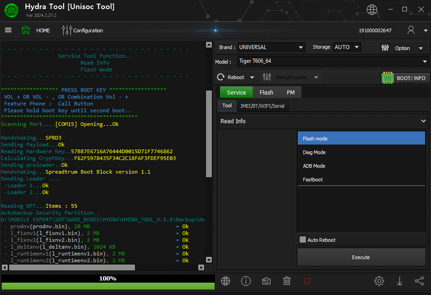
Task: Click the Option equalizer icon
Action: (x=385, y=48)
